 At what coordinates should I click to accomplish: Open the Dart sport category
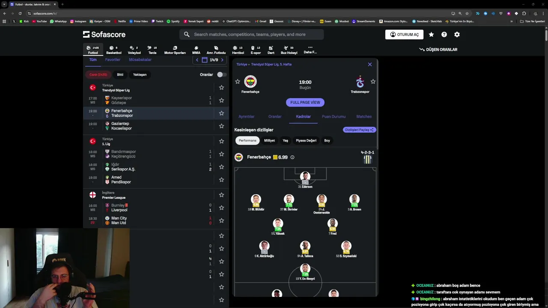coord(271,50)
